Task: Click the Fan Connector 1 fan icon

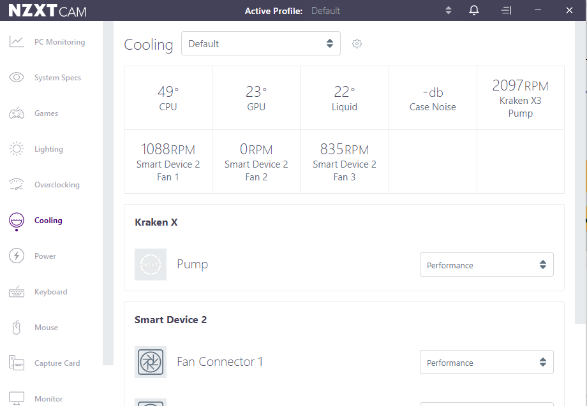Action: 151,362
